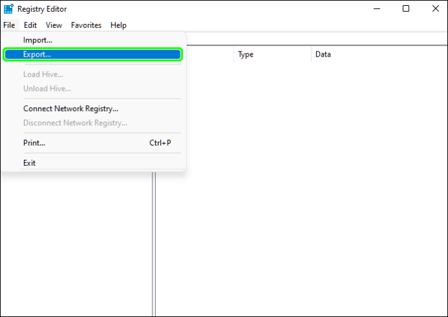448x317 pixels.
Task: Open the View menu
Action: [x=54, y=25]
